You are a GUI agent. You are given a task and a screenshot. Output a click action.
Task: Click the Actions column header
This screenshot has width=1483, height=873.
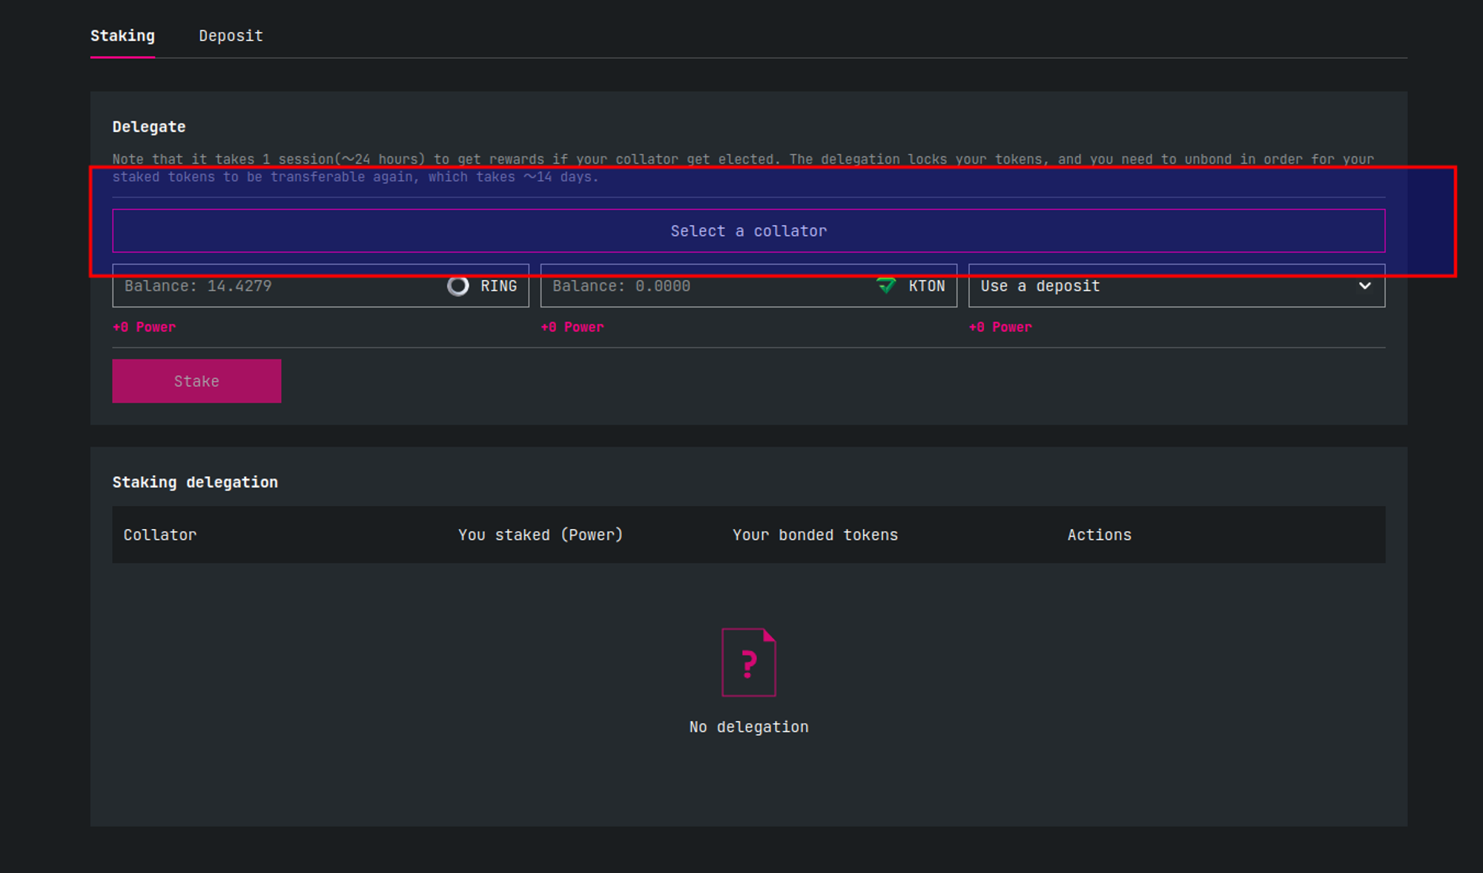tap(1099, 535)
